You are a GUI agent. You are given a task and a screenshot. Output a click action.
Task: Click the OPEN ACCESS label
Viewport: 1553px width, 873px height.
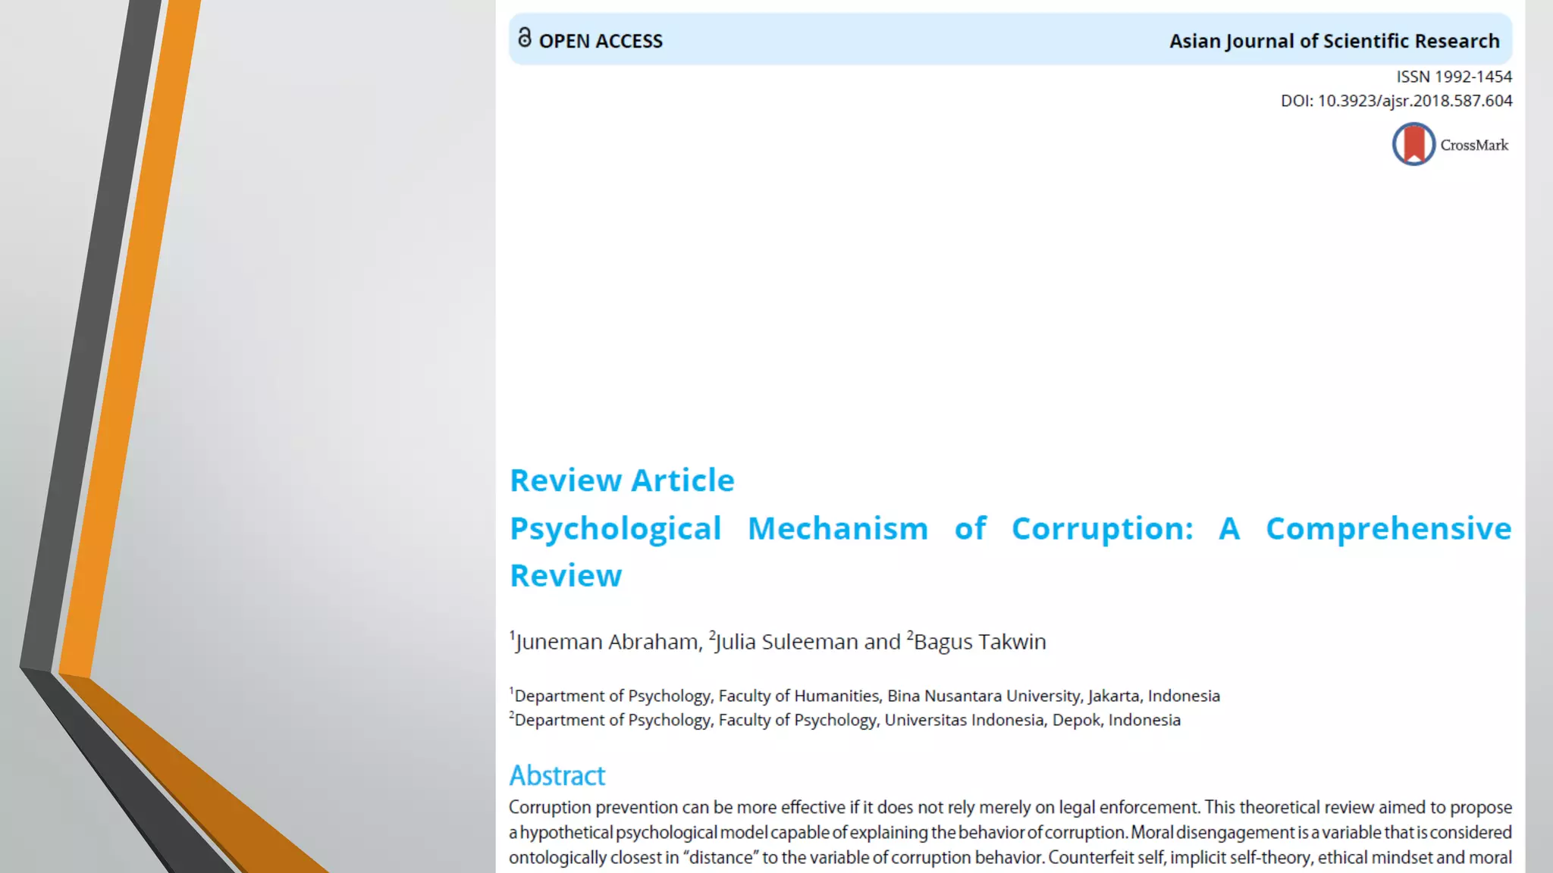[x=600, y=41]
